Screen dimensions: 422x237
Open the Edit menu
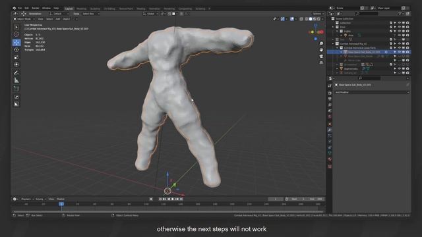click(x=26, y=9)
